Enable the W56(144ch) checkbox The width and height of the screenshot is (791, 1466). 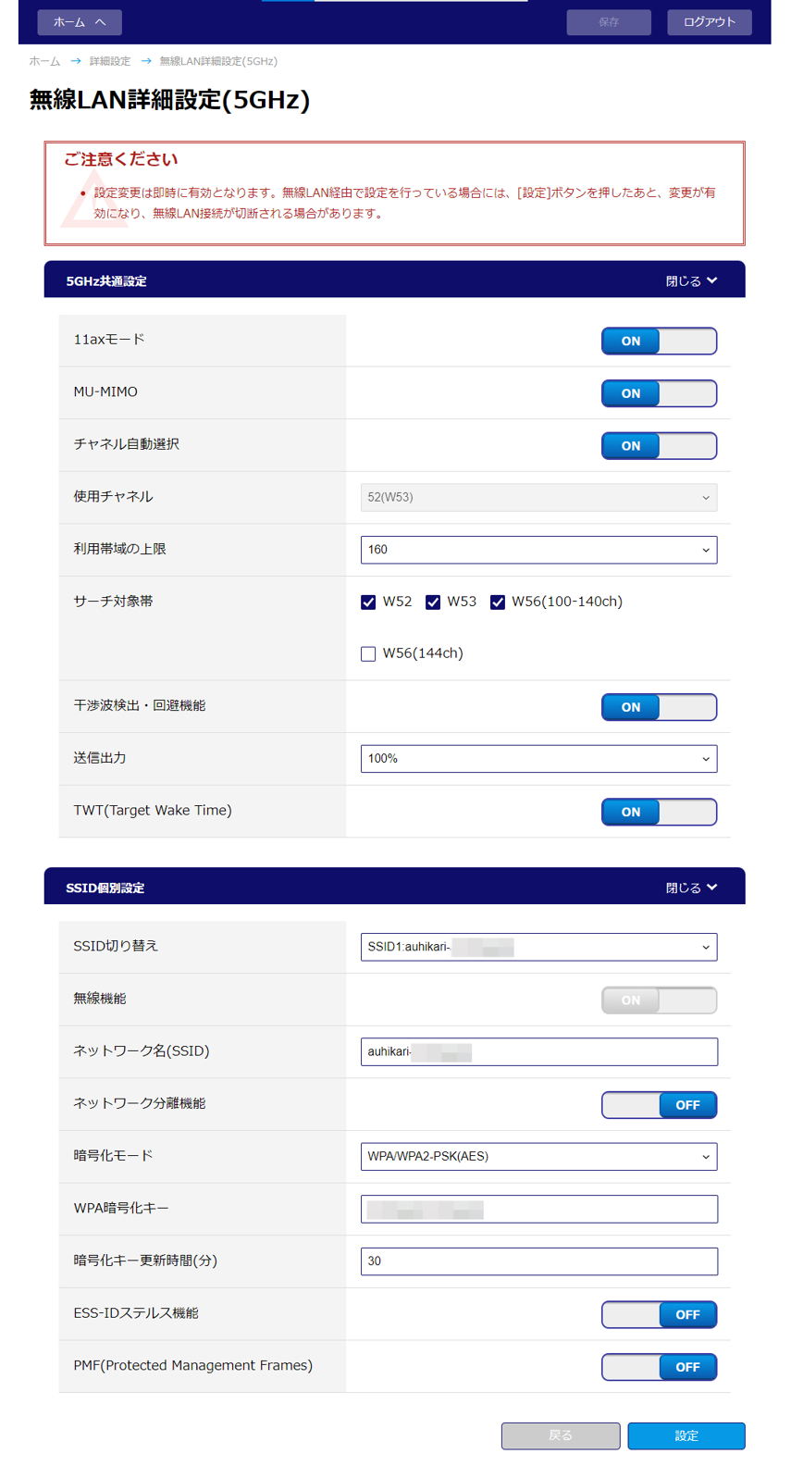click(x=368, y=654)
